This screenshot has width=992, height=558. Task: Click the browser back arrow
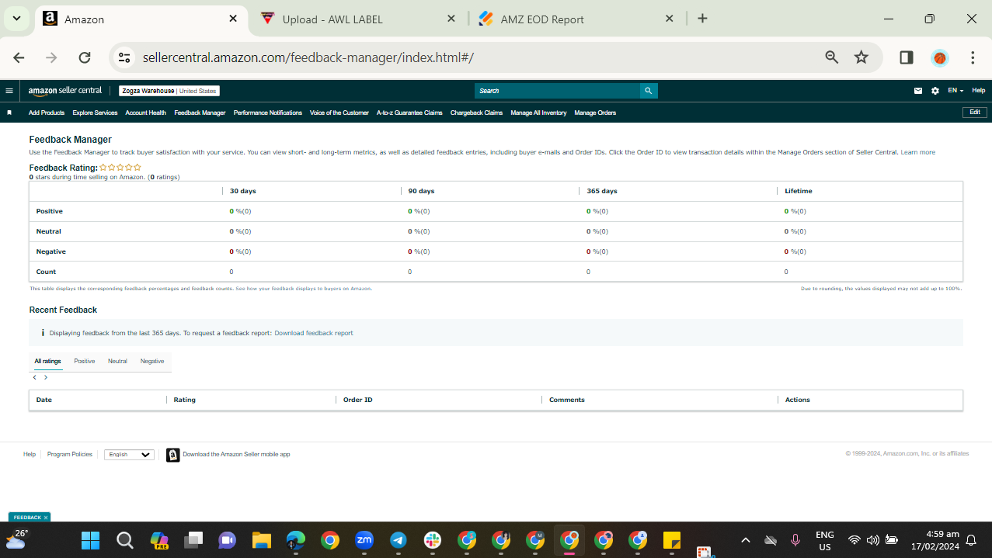point(19,57)
